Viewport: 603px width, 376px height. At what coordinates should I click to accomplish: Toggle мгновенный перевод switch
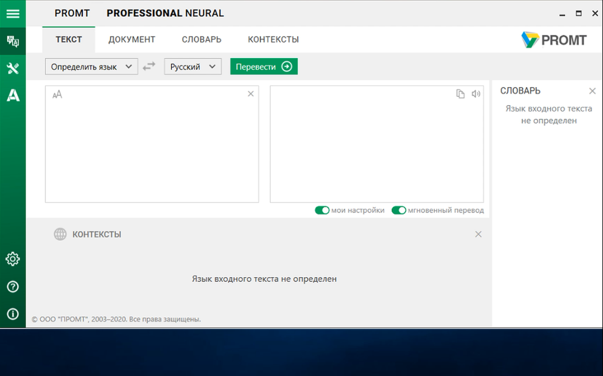coord(399,210)
